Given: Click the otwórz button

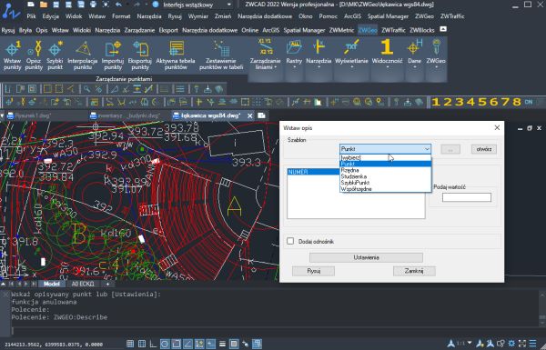Looking at the screenshot, I should pyautogui.click(x=484, y=149).
